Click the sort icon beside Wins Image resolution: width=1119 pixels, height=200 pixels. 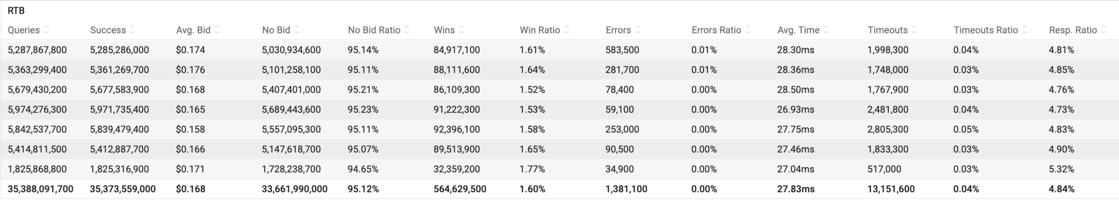click(461, 30)
